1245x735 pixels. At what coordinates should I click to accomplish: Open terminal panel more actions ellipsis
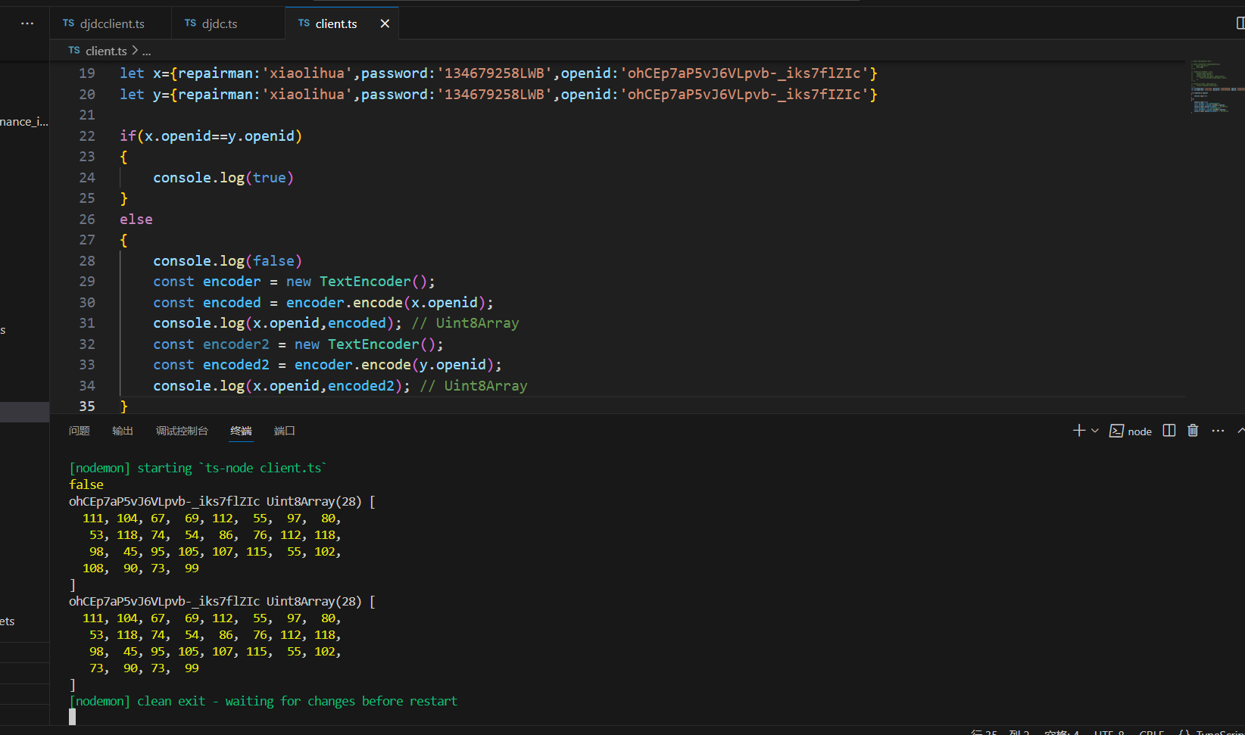tap(1218, 431)
